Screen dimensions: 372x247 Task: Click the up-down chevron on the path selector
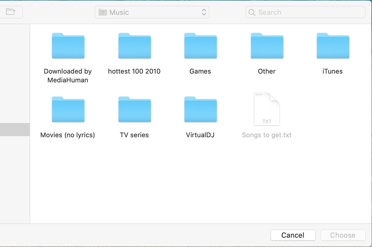click(203, 12)
